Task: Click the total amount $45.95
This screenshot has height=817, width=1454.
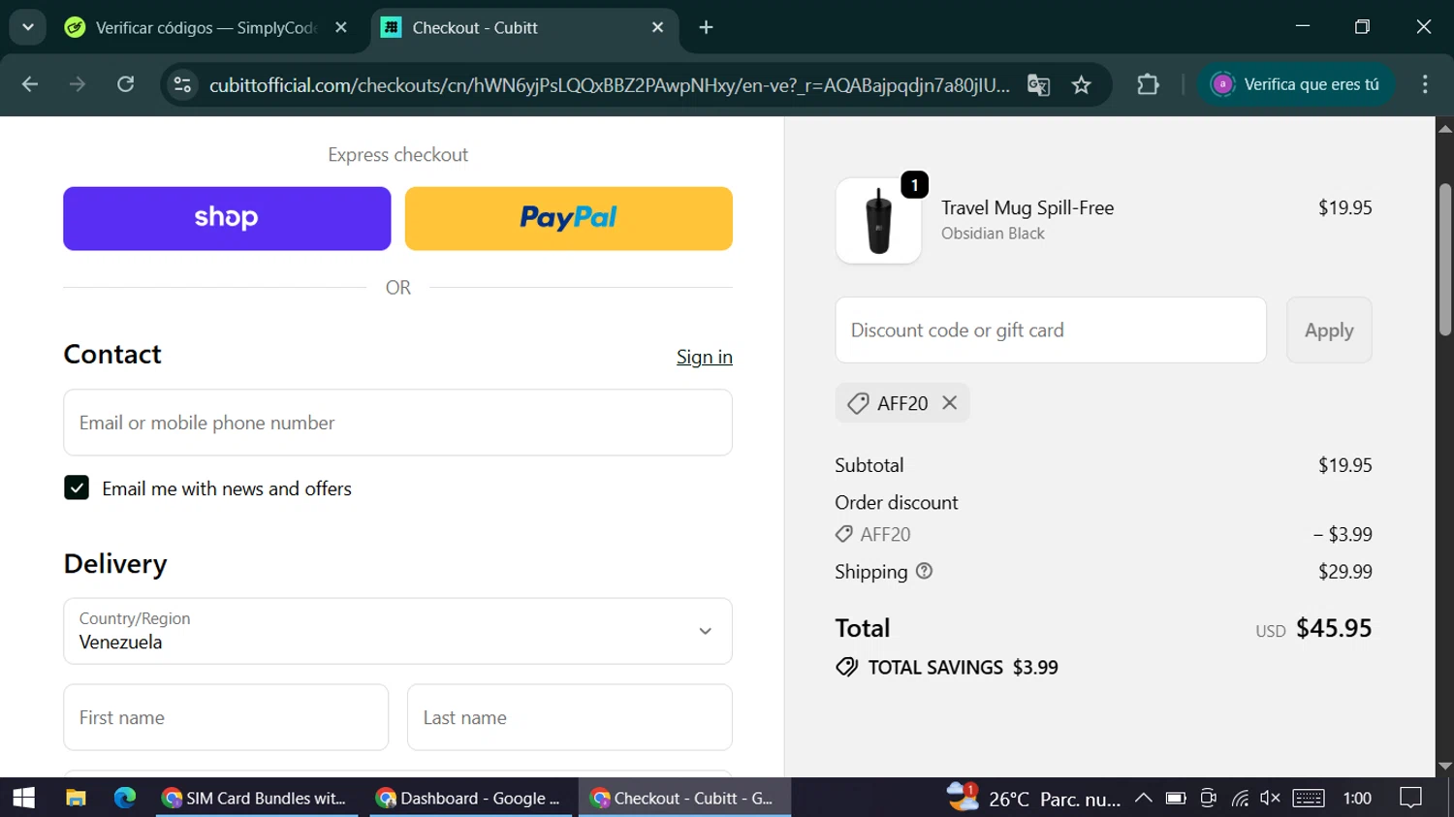Action: pyautogui.click(x=1334, y=628)
